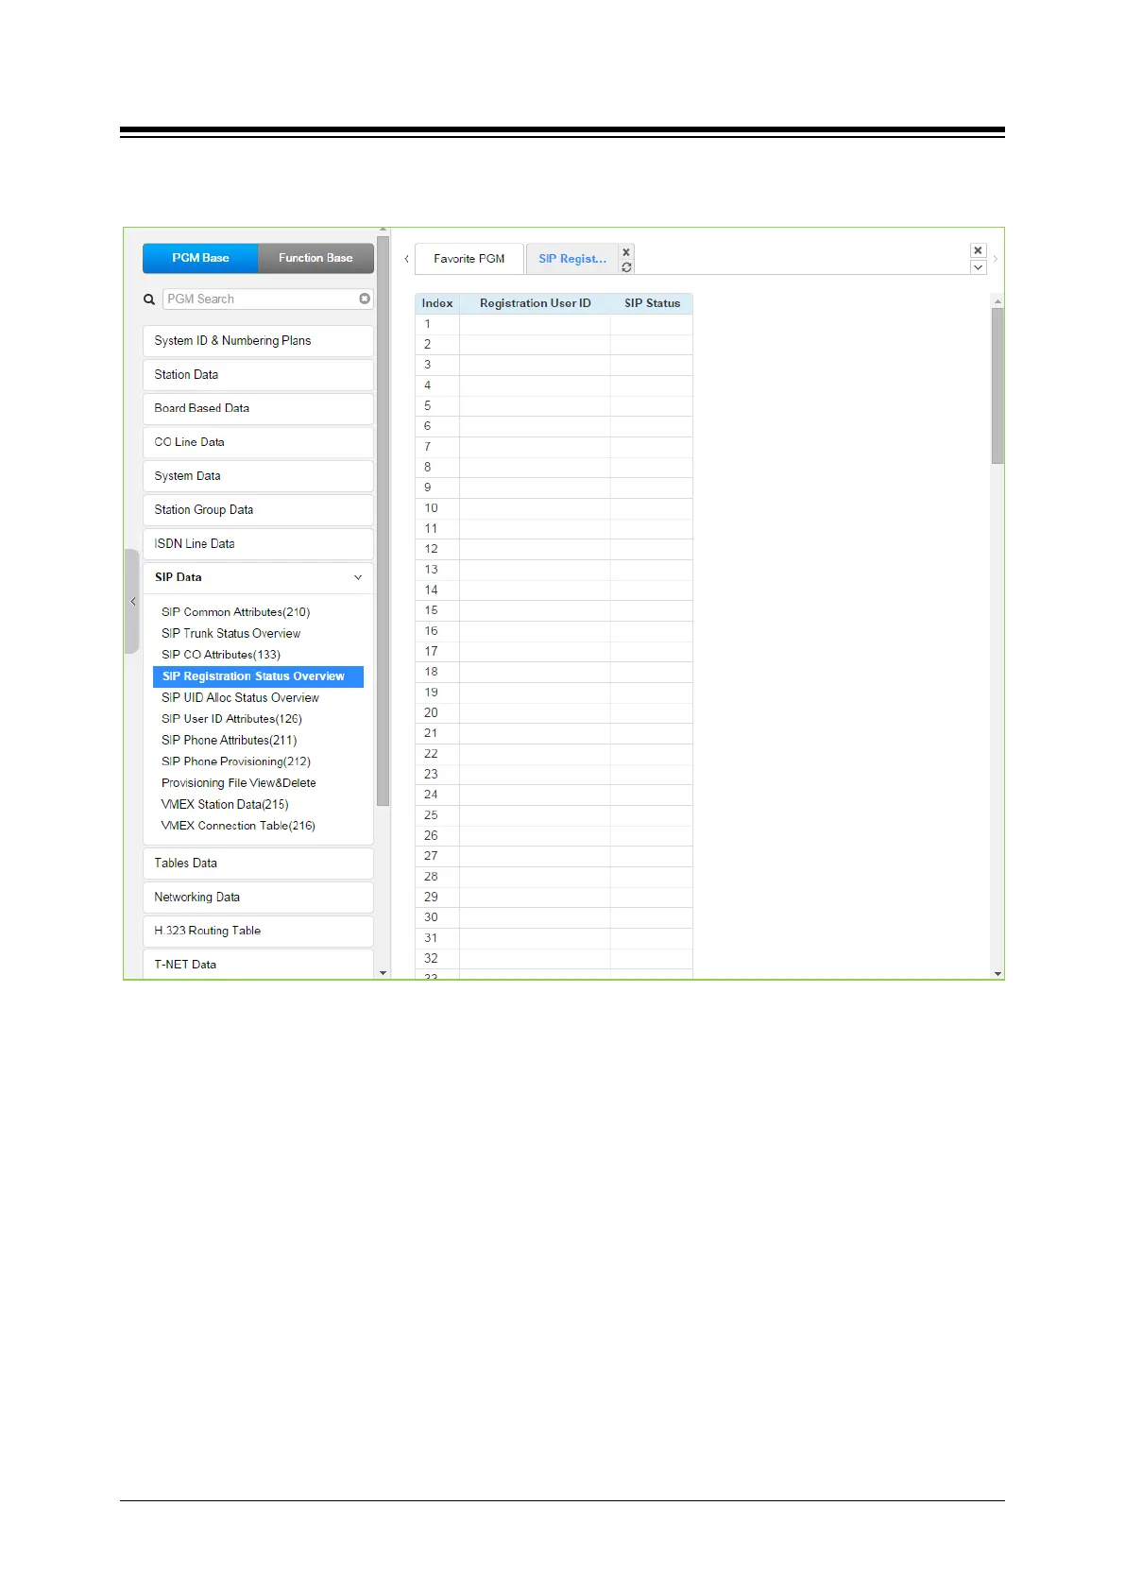
Task: Click SIP Status cell in row 15
Action: coord(652,611)
